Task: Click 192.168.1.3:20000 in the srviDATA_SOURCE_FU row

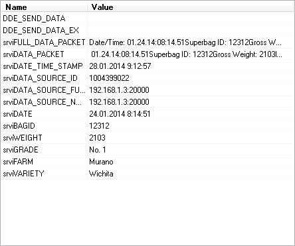Action: [119, 90]
